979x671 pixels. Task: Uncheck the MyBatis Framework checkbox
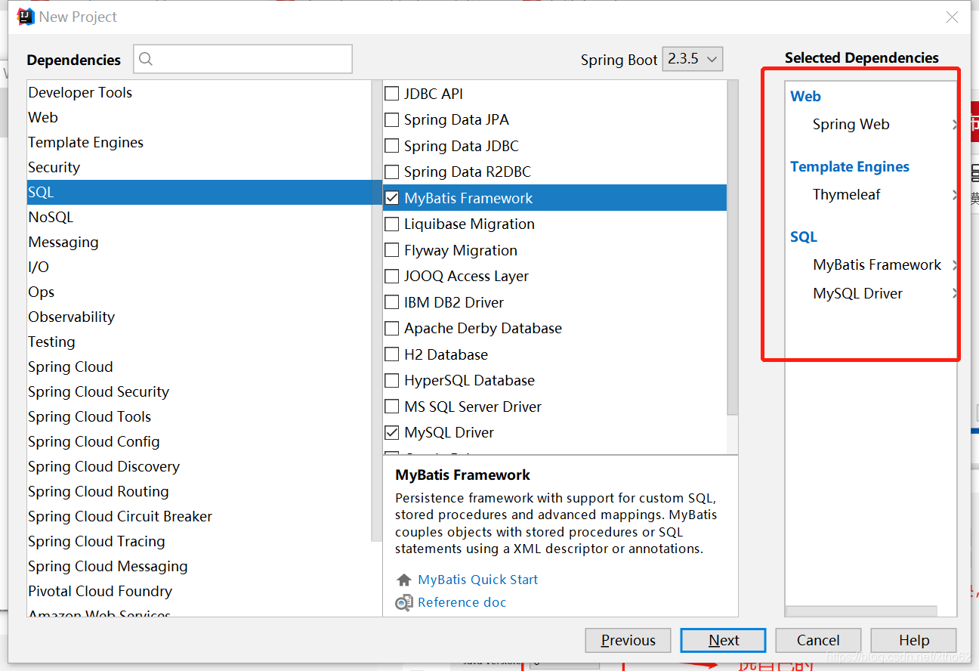392,198
